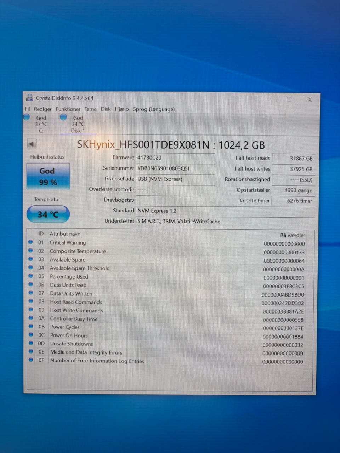Click status dot for Critical Warning

tap(30, 242)
